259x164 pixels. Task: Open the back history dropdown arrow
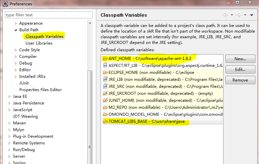232,15
